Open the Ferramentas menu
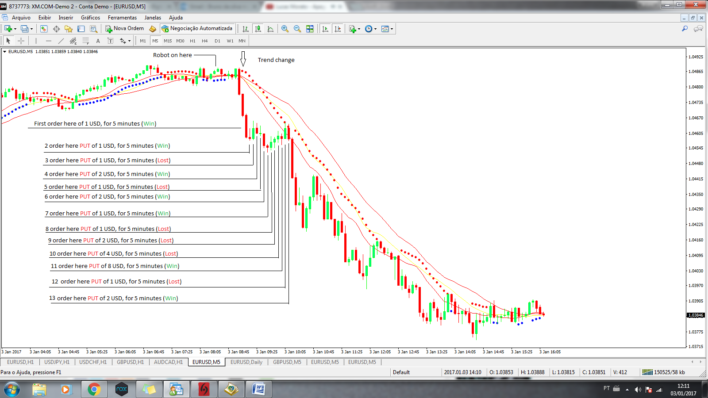 pos(122,18)
